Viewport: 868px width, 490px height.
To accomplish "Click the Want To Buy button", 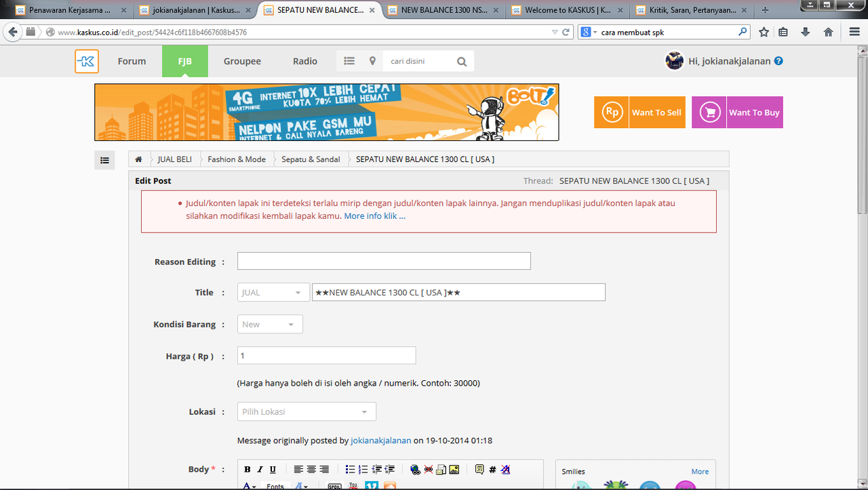I will pos(737,113).
